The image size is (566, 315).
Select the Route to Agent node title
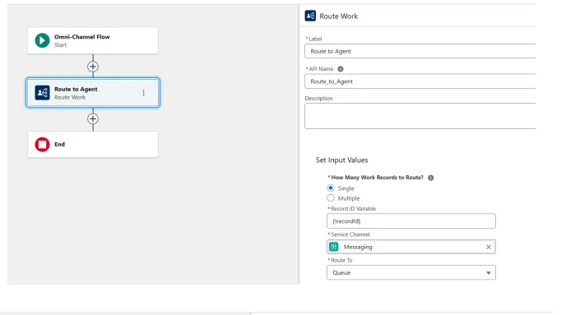click(x=76, y=89)
